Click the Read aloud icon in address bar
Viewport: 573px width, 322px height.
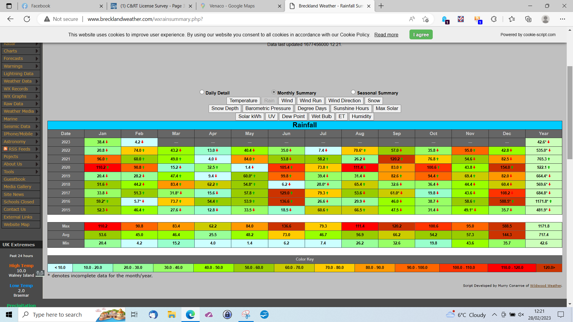[412, 19]
